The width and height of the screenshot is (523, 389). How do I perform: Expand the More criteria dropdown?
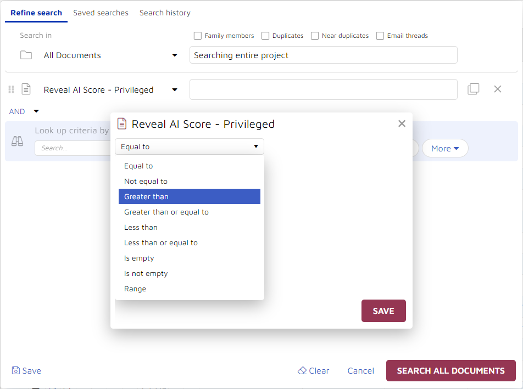pos(445,149)
